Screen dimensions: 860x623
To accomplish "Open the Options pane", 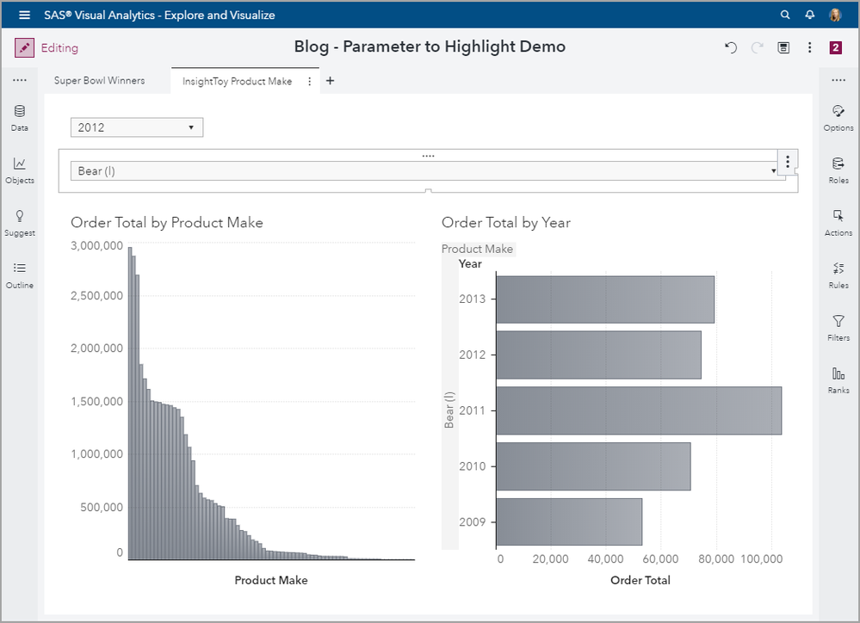I will pyautogui.click(x=838, y=118).
